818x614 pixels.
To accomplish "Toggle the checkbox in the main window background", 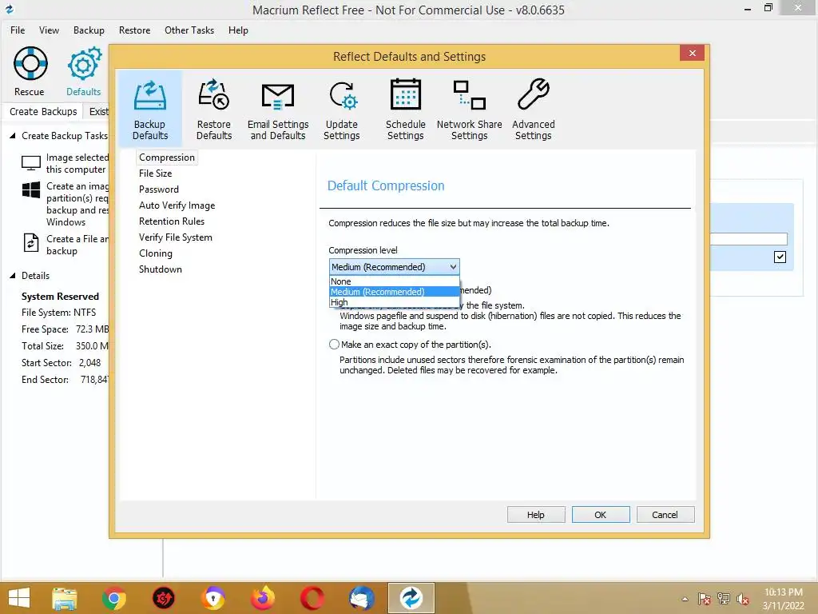I will tap(780, 257).
